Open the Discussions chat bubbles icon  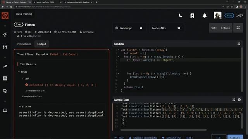coord(5,91)
